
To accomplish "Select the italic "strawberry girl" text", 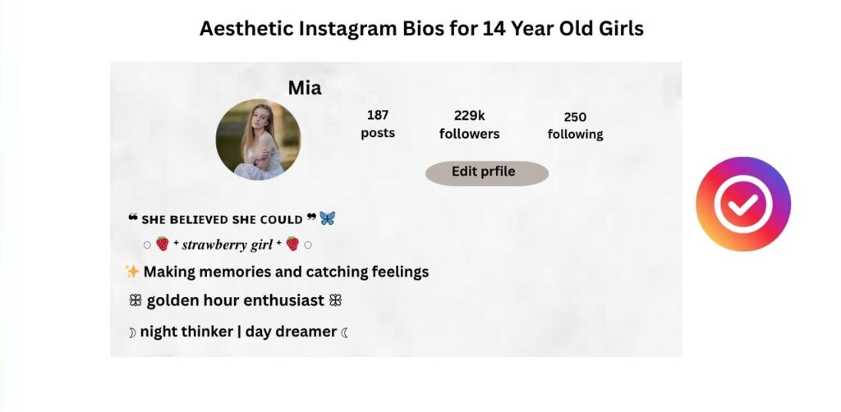I will pos(227,245).
